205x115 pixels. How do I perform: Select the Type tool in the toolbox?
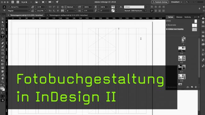3,36
